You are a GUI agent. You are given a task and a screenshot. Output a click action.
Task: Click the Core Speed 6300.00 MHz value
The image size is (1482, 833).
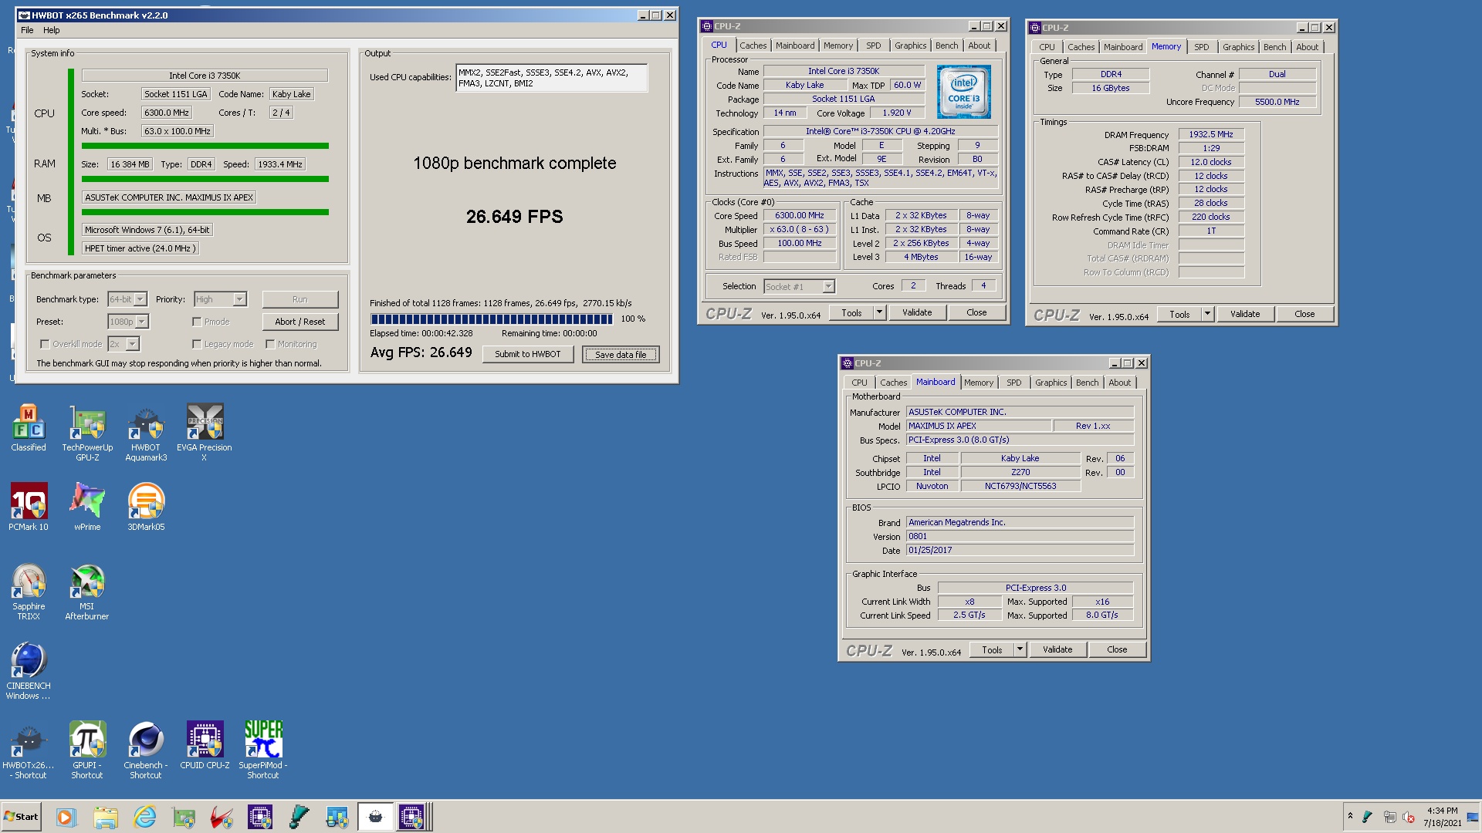tap(800, 215)
